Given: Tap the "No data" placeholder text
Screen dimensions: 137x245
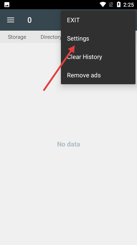Looking at the screenshot, I should click(68, 144).
